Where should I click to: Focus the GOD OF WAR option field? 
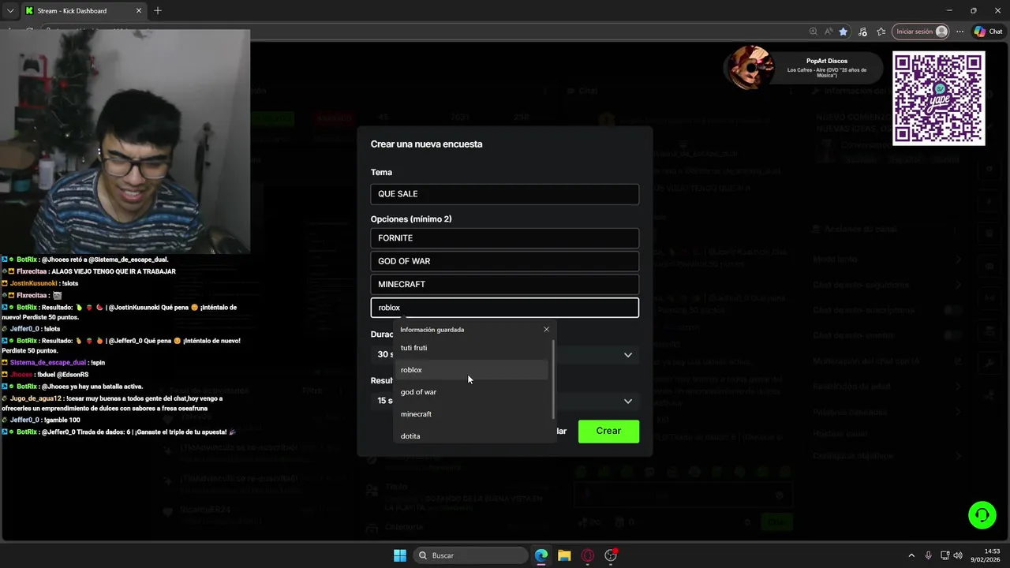(504, 261)
